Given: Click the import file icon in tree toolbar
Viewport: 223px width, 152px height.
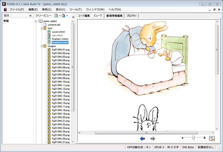Looking at the screenshot, I should [x=64, y=16].
